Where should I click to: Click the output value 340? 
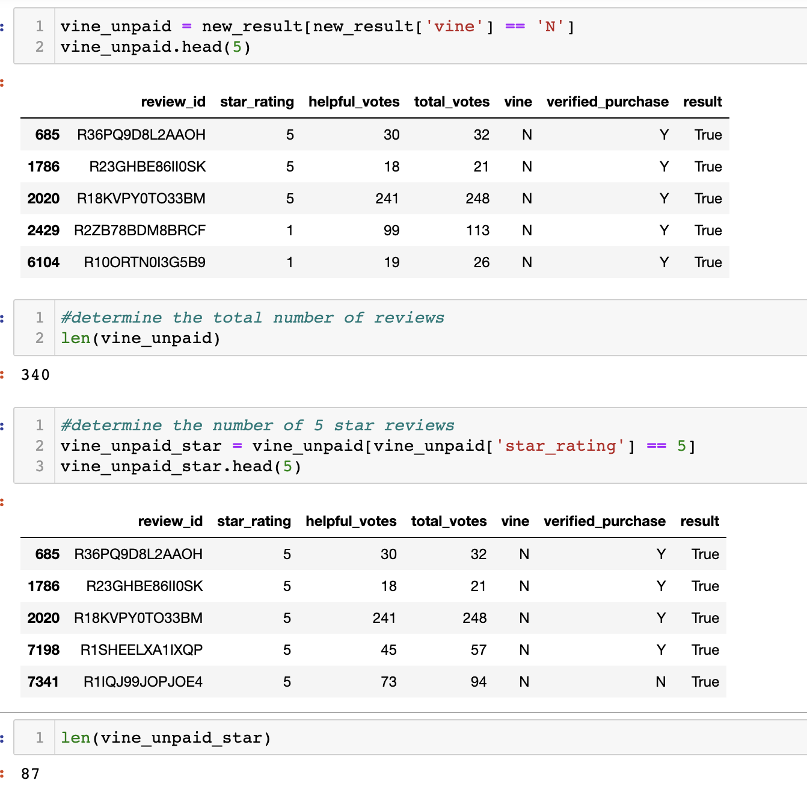pos(35,374)
